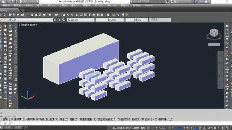Viewport: 232px width, 130px height.
Task: Click the search field in title bar
Action: 148,1
